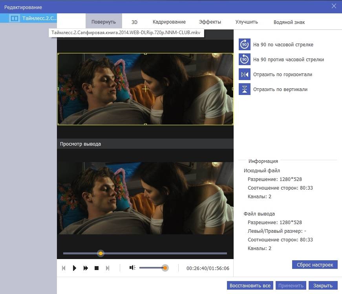Viewport: 342px width, 294px height.
Task: Mute audio with the speaker icon
Action: click(x=132, y=268)
